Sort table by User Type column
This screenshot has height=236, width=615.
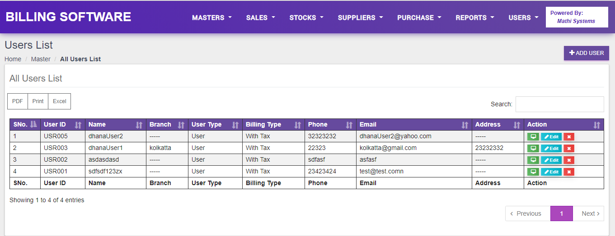(x=215, y=125)
